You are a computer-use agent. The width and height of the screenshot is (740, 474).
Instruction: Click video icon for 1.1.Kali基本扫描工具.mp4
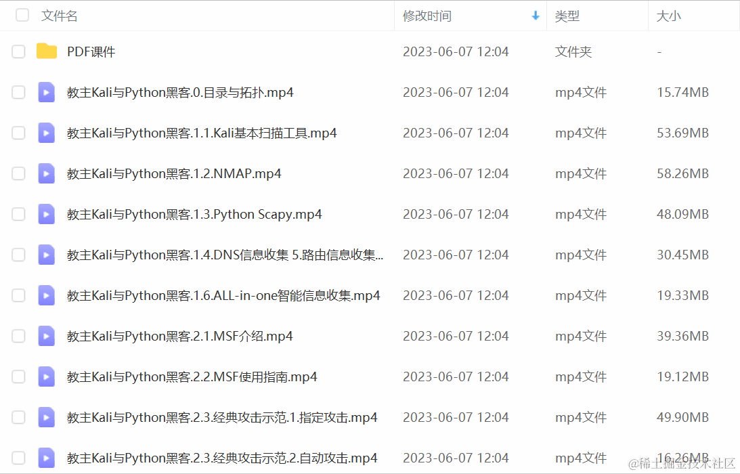[x=46, y=133]
